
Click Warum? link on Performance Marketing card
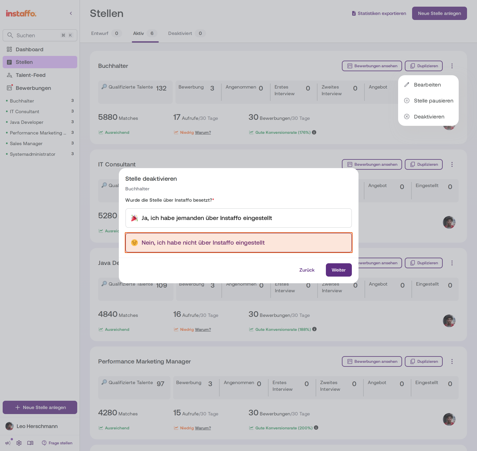(203, 428)
